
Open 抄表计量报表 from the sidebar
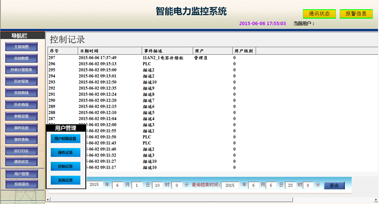click(21, 70)
